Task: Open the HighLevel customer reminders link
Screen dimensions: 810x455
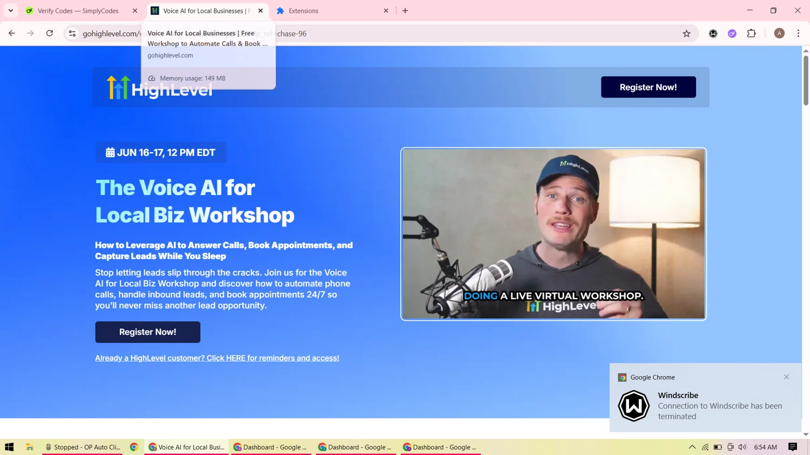Action: click(x=217, y=358)
